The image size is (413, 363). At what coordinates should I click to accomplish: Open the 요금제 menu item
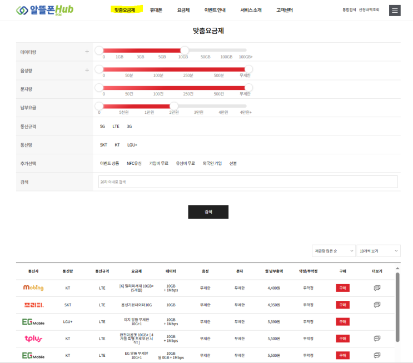[183, 10]
